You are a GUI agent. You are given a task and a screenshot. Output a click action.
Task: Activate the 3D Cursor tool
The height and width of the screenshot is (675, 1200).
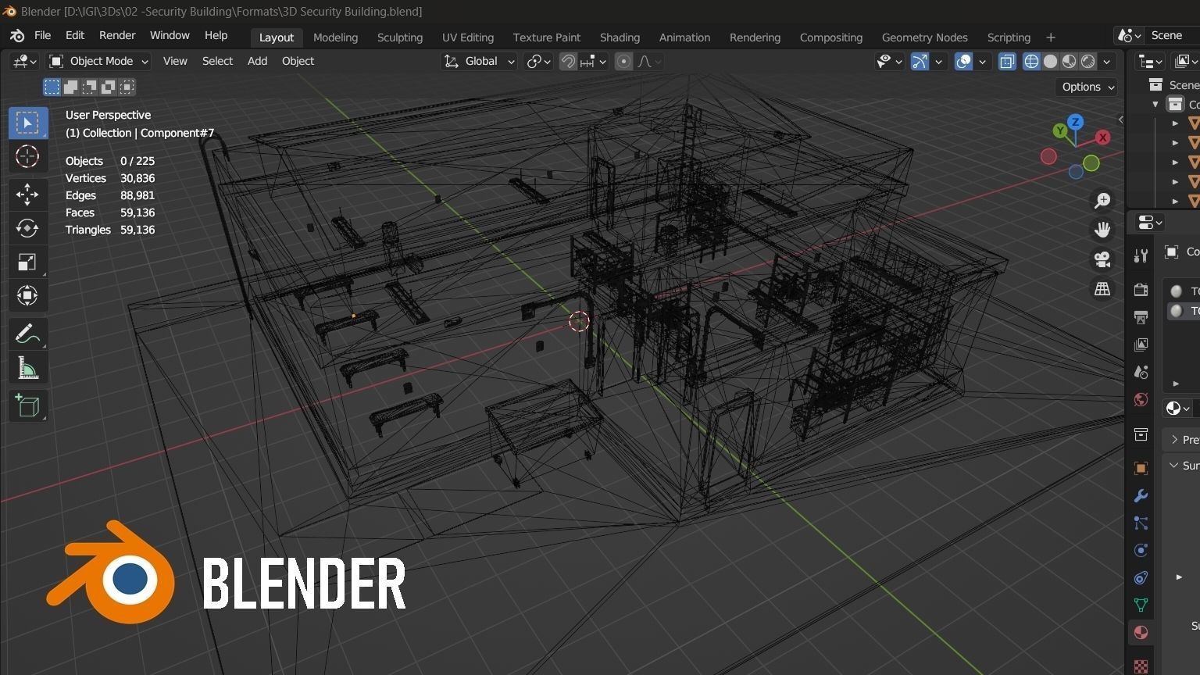click(28, 156)
